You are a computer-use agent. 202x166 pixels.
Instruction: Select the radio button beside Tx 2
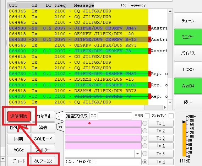coord(145,131)
